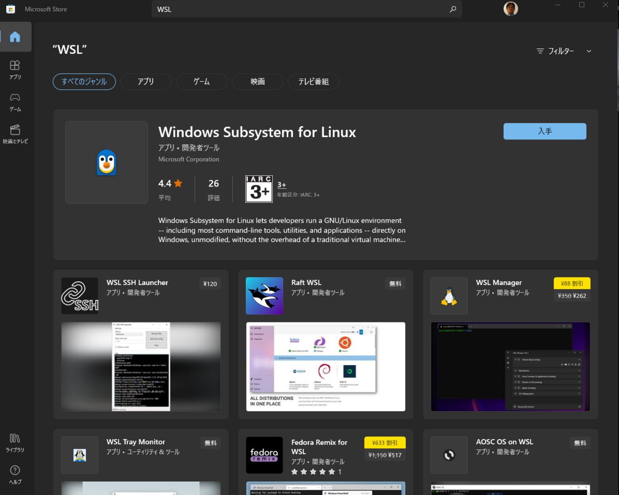Click the Fedora Remix for WSL title
619x495 pixels.
(319, 447)
